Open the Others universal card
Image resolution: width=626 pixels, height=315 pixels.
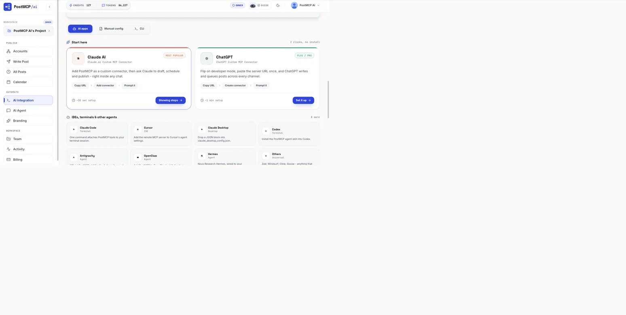tap(289, 157)
